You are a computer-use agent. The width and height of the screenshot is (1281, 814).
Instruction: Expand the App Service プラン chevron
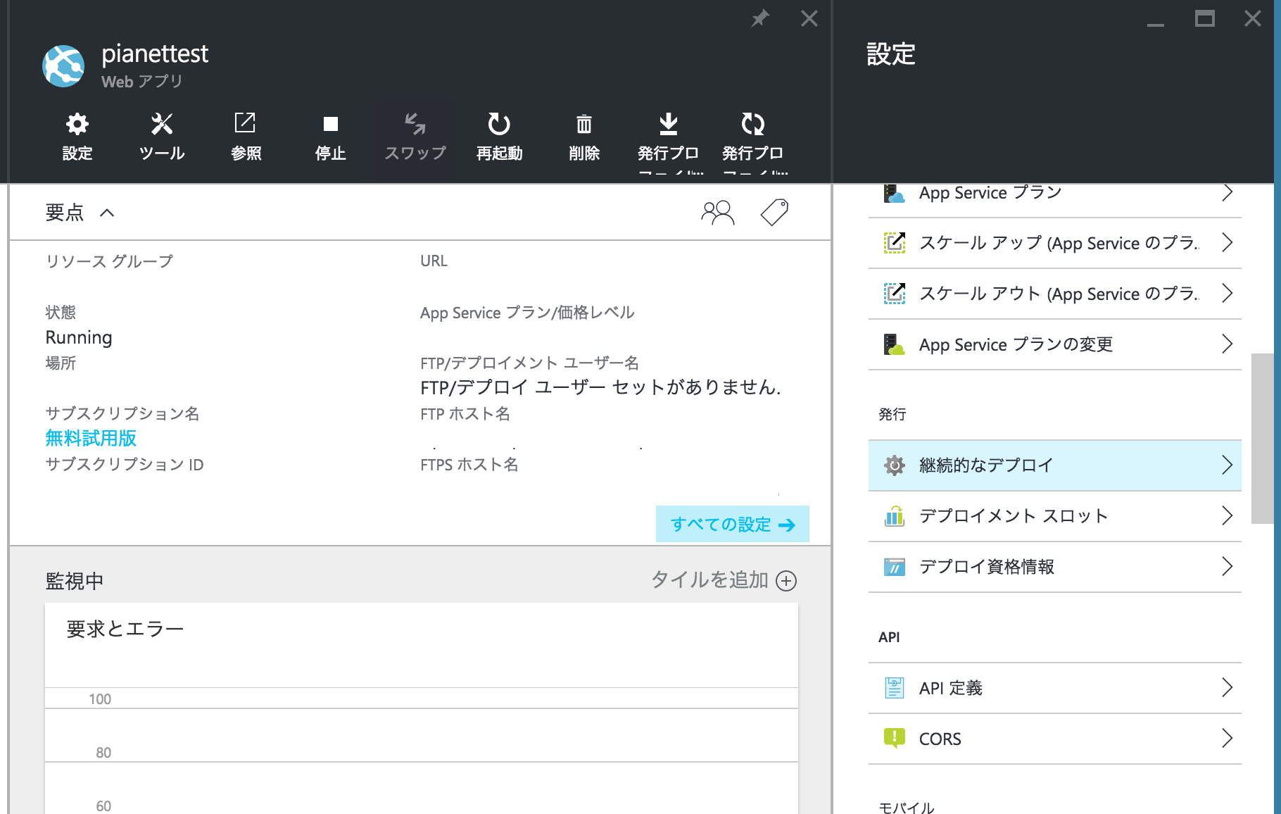click(x=1228, y=192)
